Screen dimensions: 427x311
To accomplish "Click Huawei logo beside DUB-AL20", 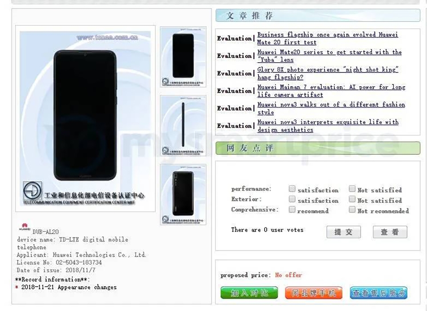I will click(x=24, y=227).
